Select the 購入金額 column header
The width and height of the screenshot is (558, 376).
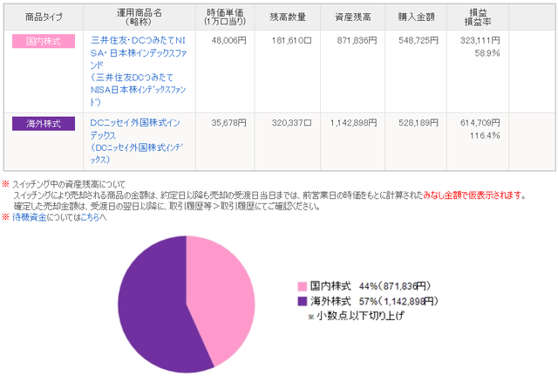416,17
